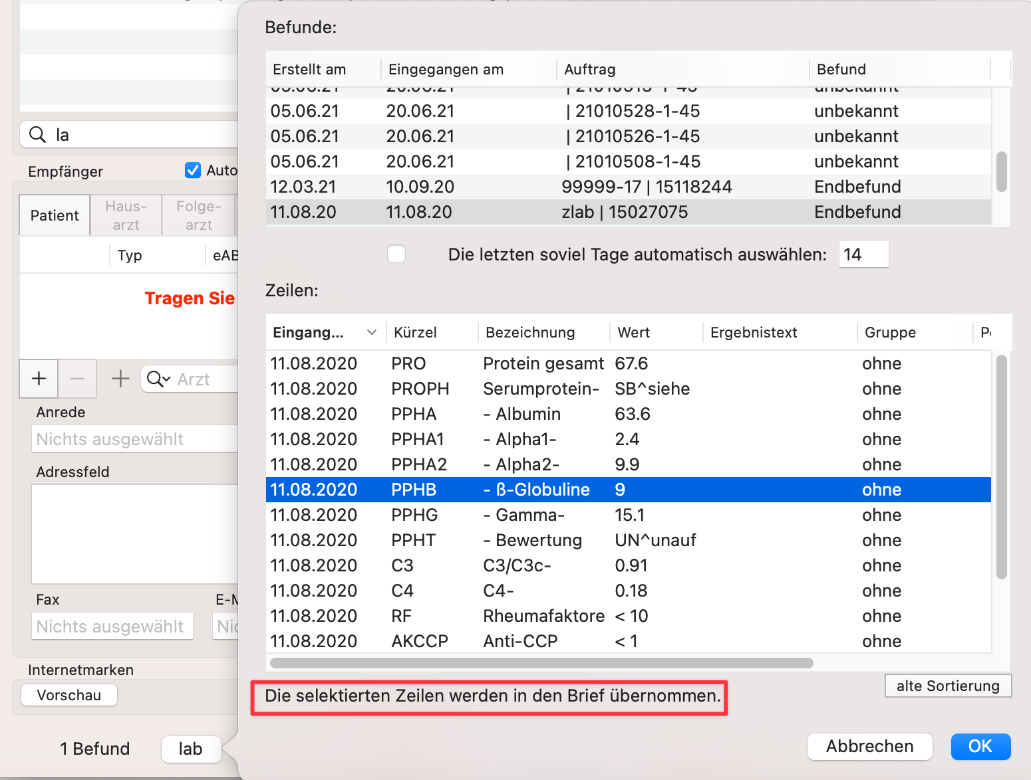Click the OK button

click(980, 746)
